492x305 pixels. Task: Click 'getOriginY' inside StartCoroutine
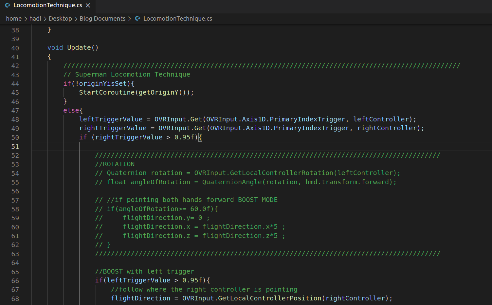(158, 92)
